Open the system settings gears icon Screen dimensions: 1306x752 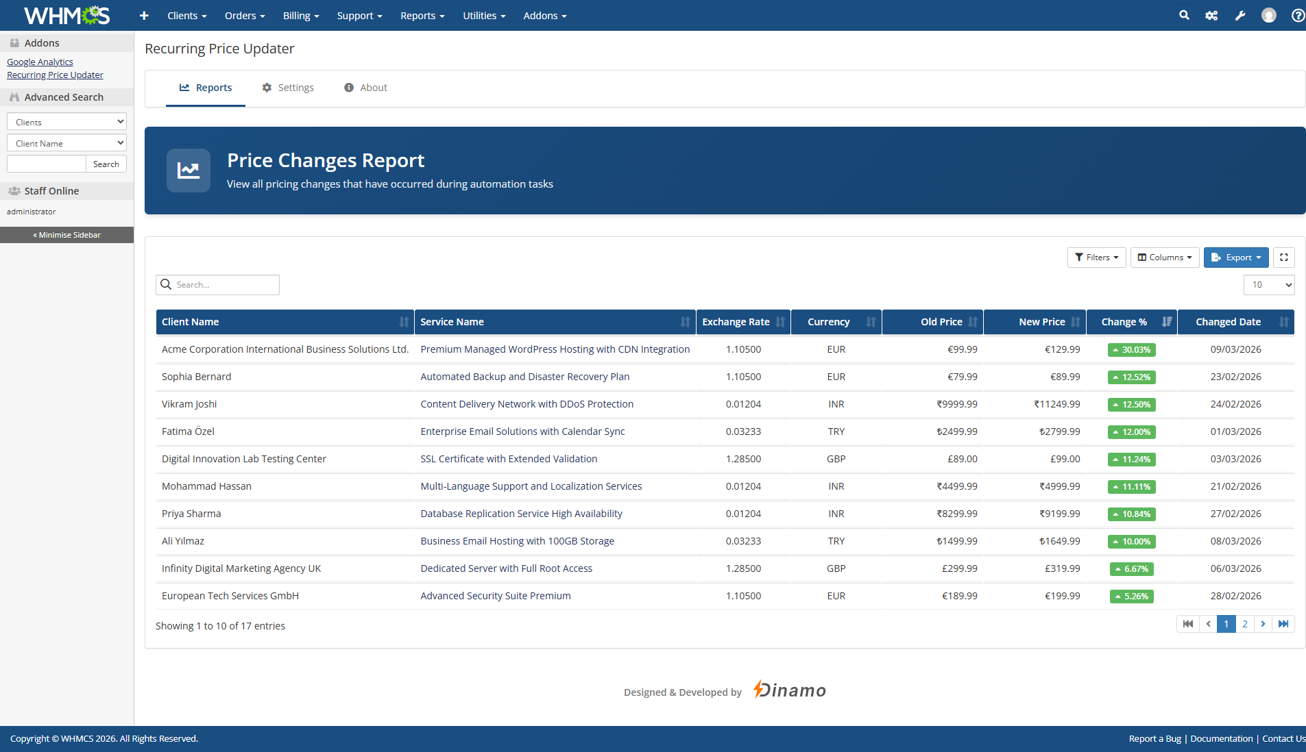(x=1211, y=15)
